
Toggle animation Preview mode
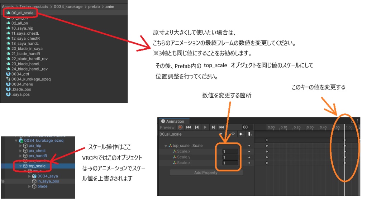click(167, 127)
